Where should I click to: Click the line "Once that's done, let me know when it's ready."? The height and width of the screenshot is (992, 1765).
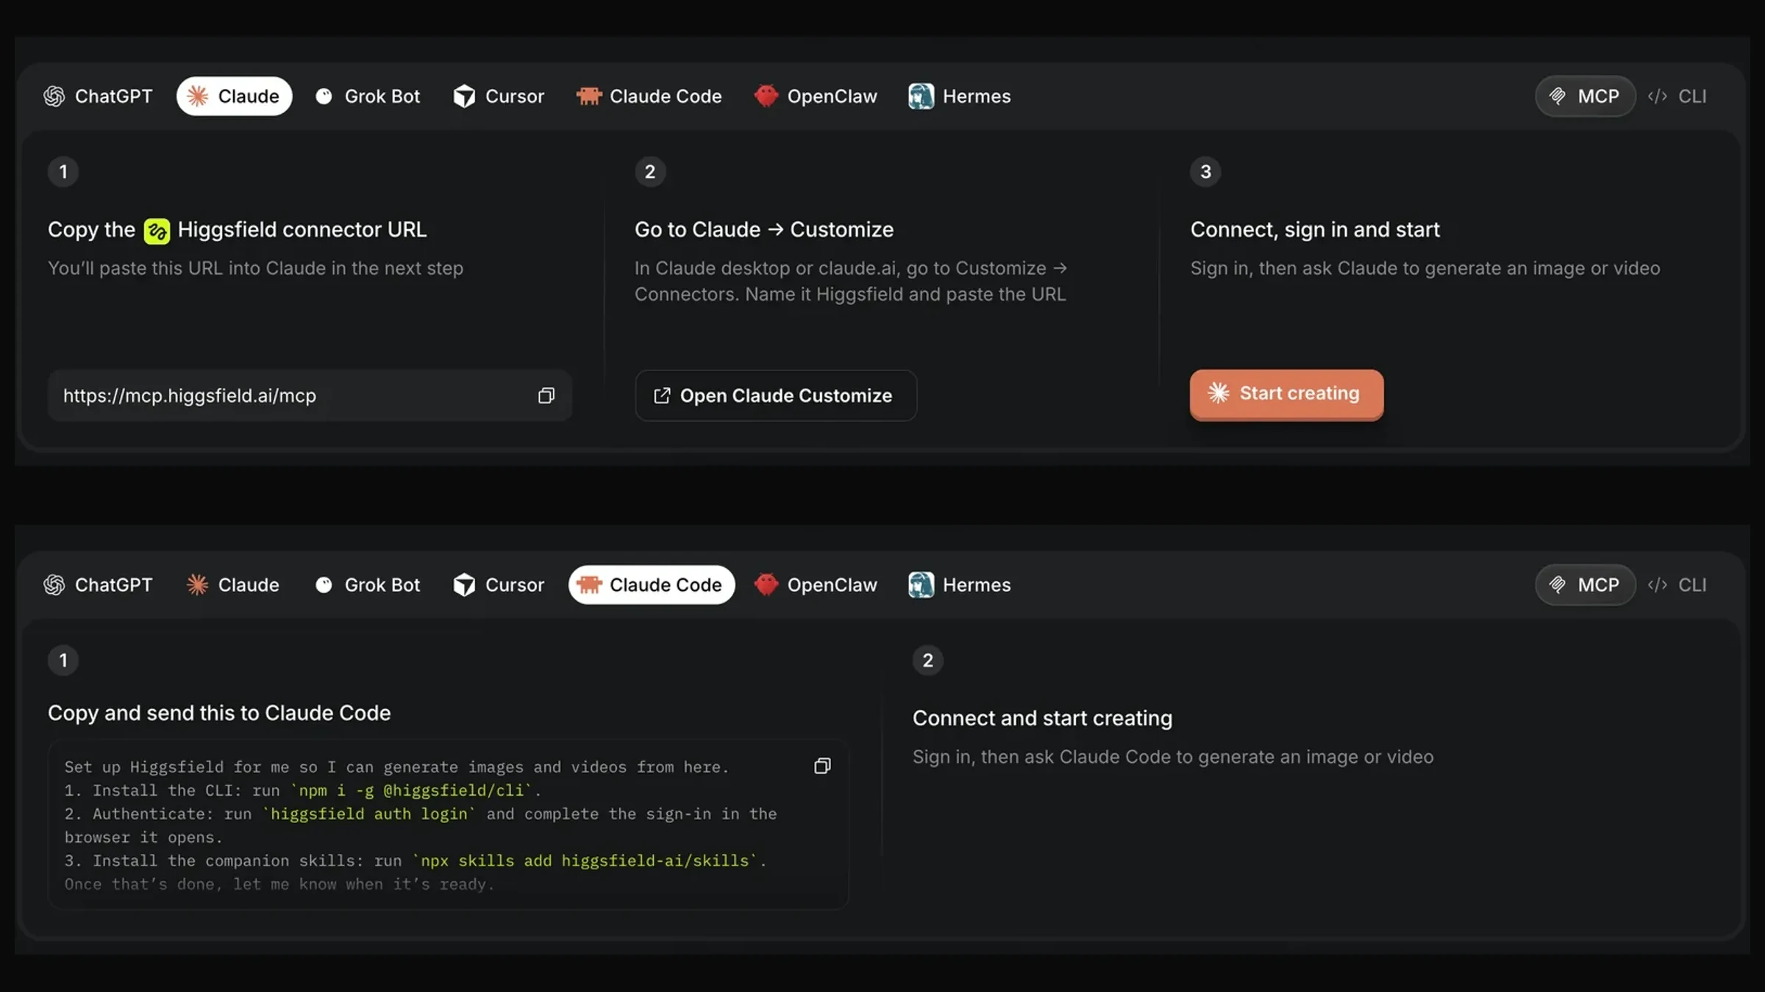(279, 885)
